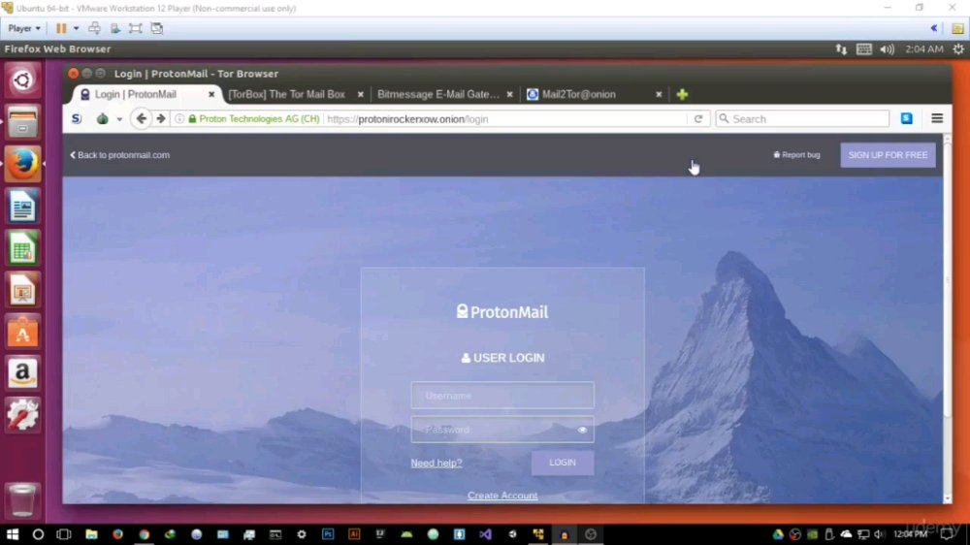This screenshot has width=970, height=545.
Task: Open Photoshop from Windows taskbar
Action: (x=328, y=534)
